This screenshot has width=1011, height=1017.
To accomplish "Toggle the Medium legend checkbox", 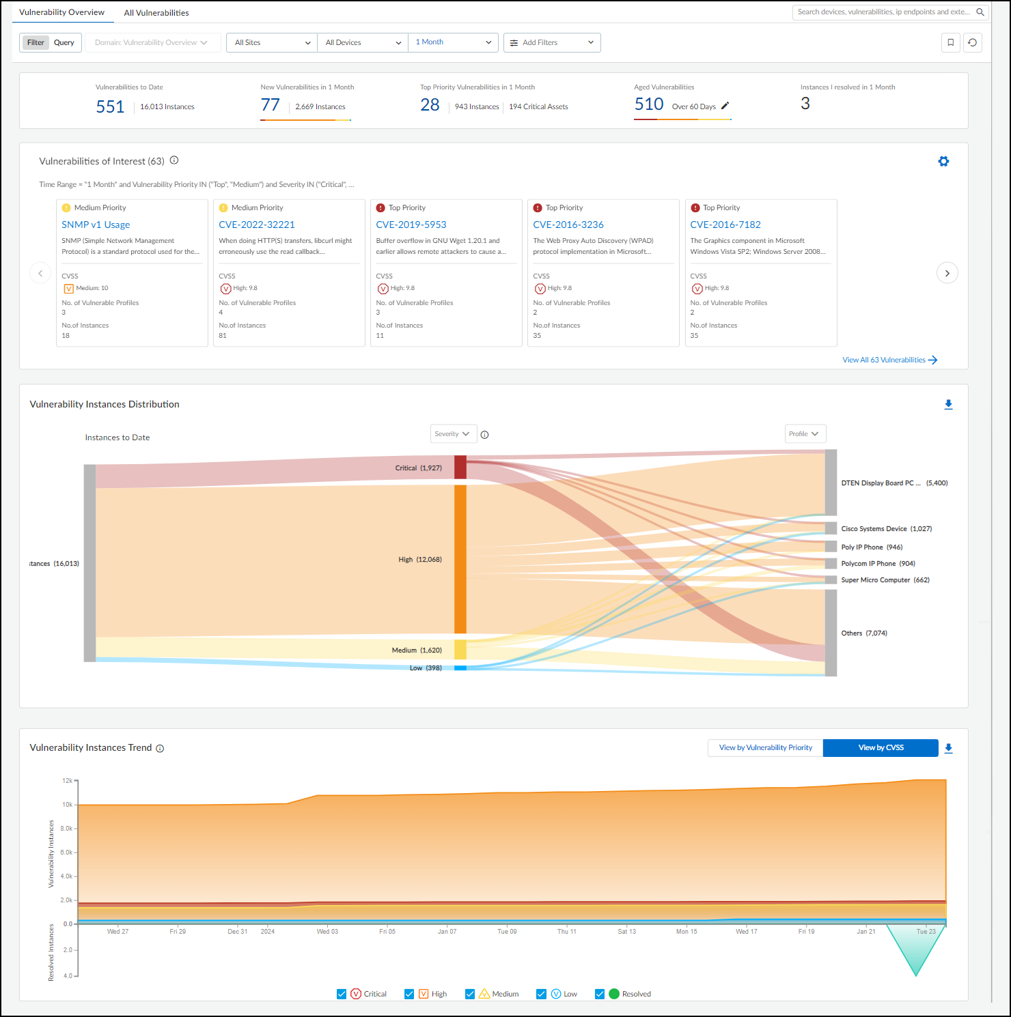I will tap(470, 994).
